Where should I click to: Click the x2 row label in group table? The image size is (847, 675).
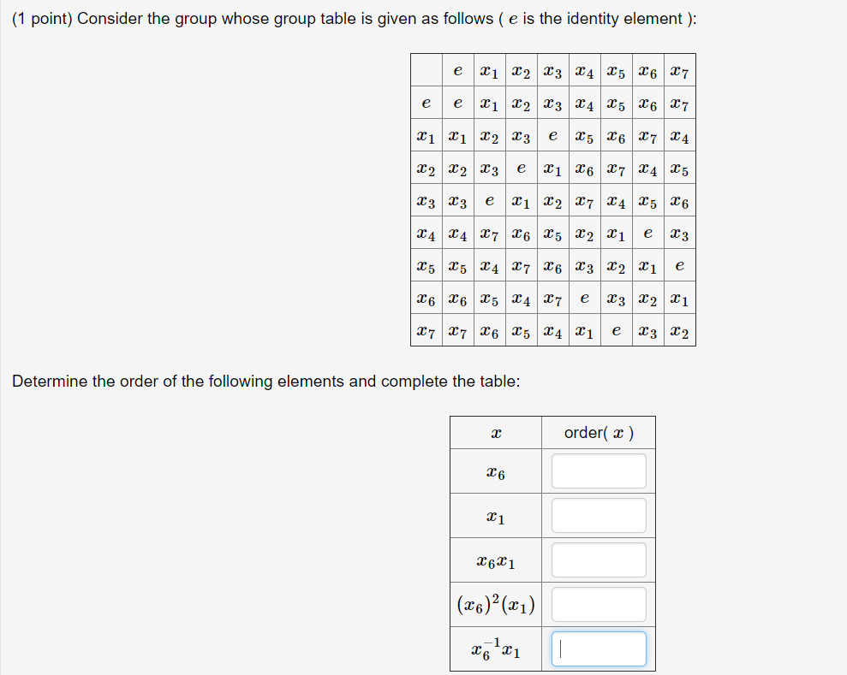426,169
